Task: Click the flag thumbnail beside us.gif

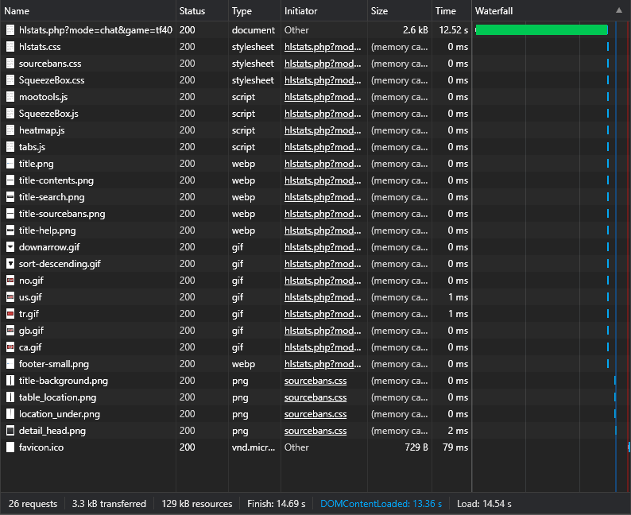Action: pos(10,297)
